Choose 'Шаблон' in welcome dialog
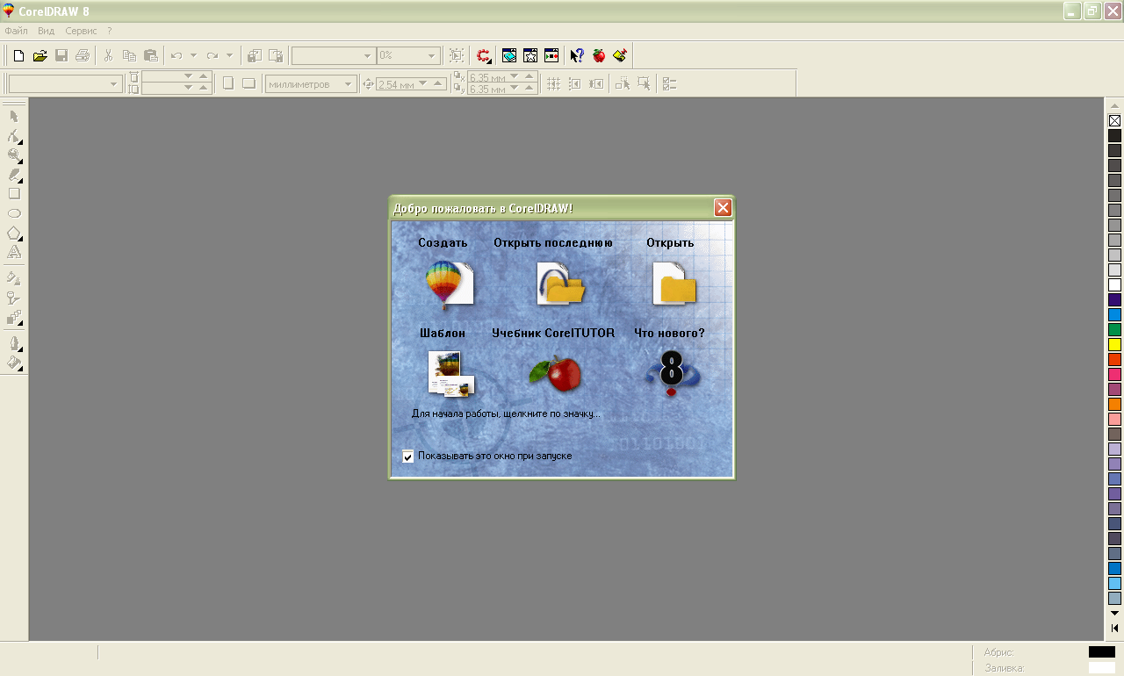The width and height of the screenshot is (1124, 676). [x=450, y=373]
